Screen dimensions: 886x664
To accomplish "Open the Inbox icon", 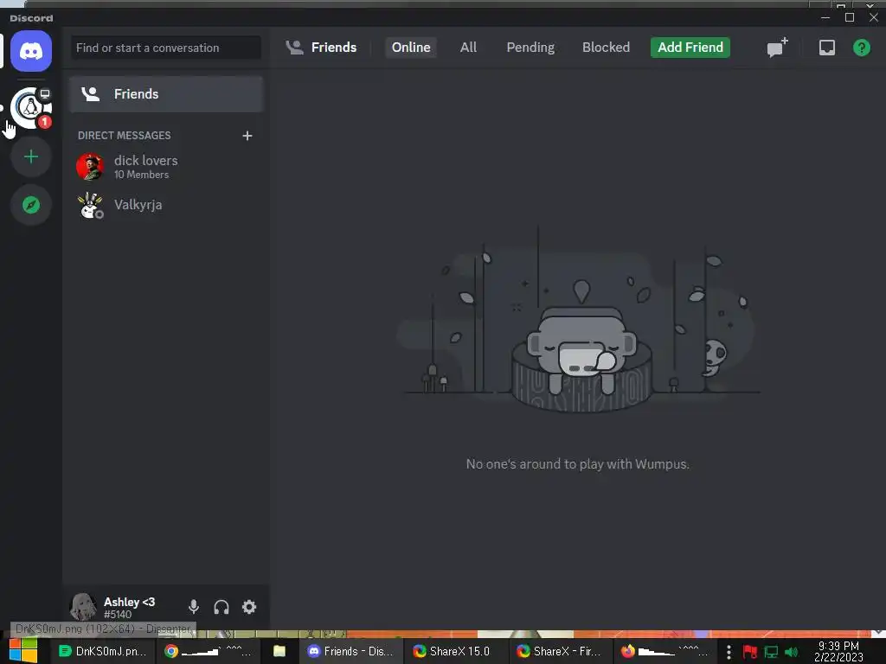I will 826,48.
